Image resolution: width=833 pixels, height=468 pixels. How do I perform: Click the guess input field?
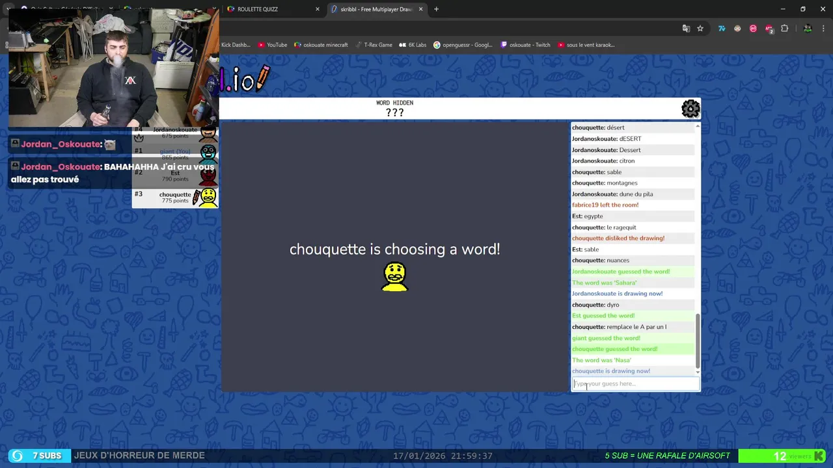[x=635, y=383]
